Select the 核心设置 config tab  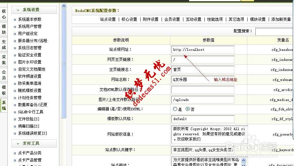[129, 19]
